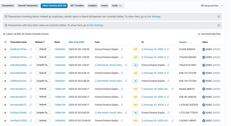
Task: Click the Advanced Filter button
Action: click(210, 6)
